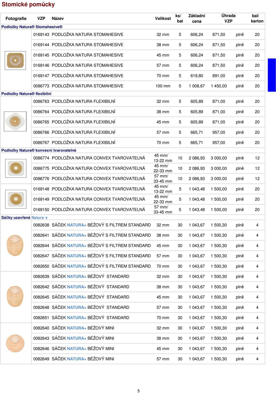Click the price '619,80'
The image size is (276, 393).
tap(197, 76)
